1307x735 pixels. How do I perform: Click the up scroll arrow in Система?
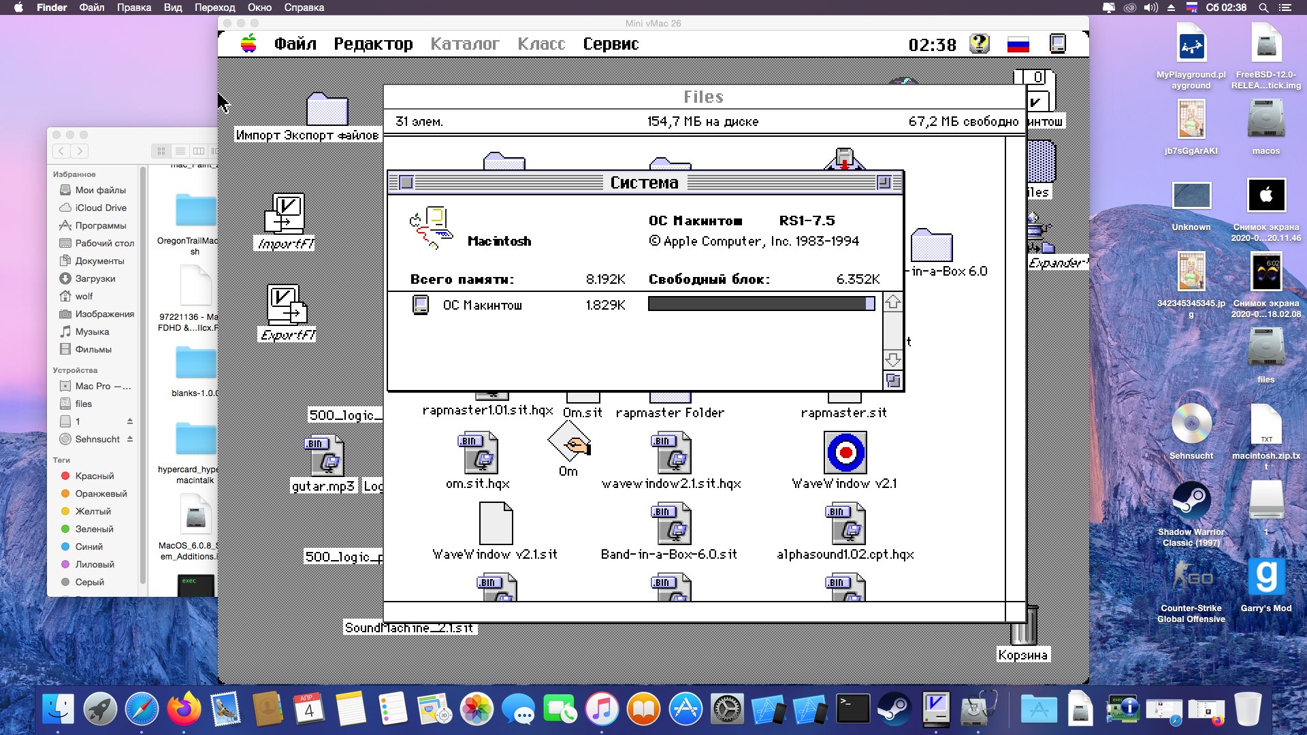click(893, 302)
